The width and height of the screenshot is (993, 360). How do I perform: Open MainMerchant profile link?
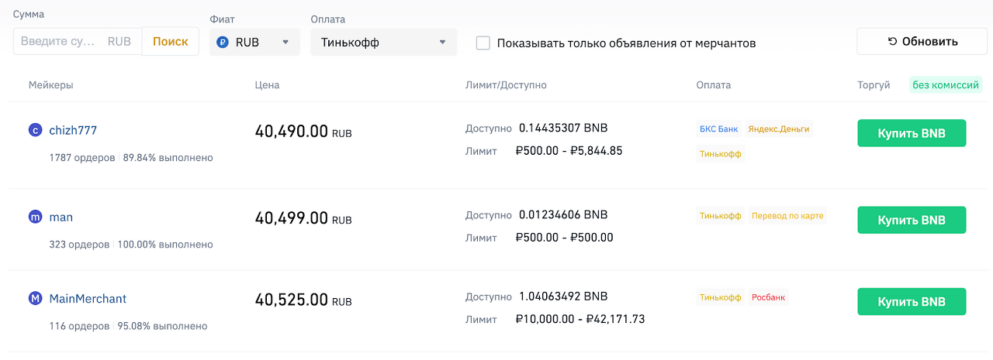point(88,299)
